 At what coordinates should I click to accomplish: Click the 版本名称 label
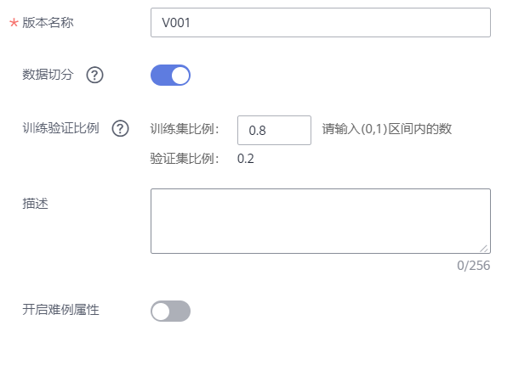tap(48, 23)
